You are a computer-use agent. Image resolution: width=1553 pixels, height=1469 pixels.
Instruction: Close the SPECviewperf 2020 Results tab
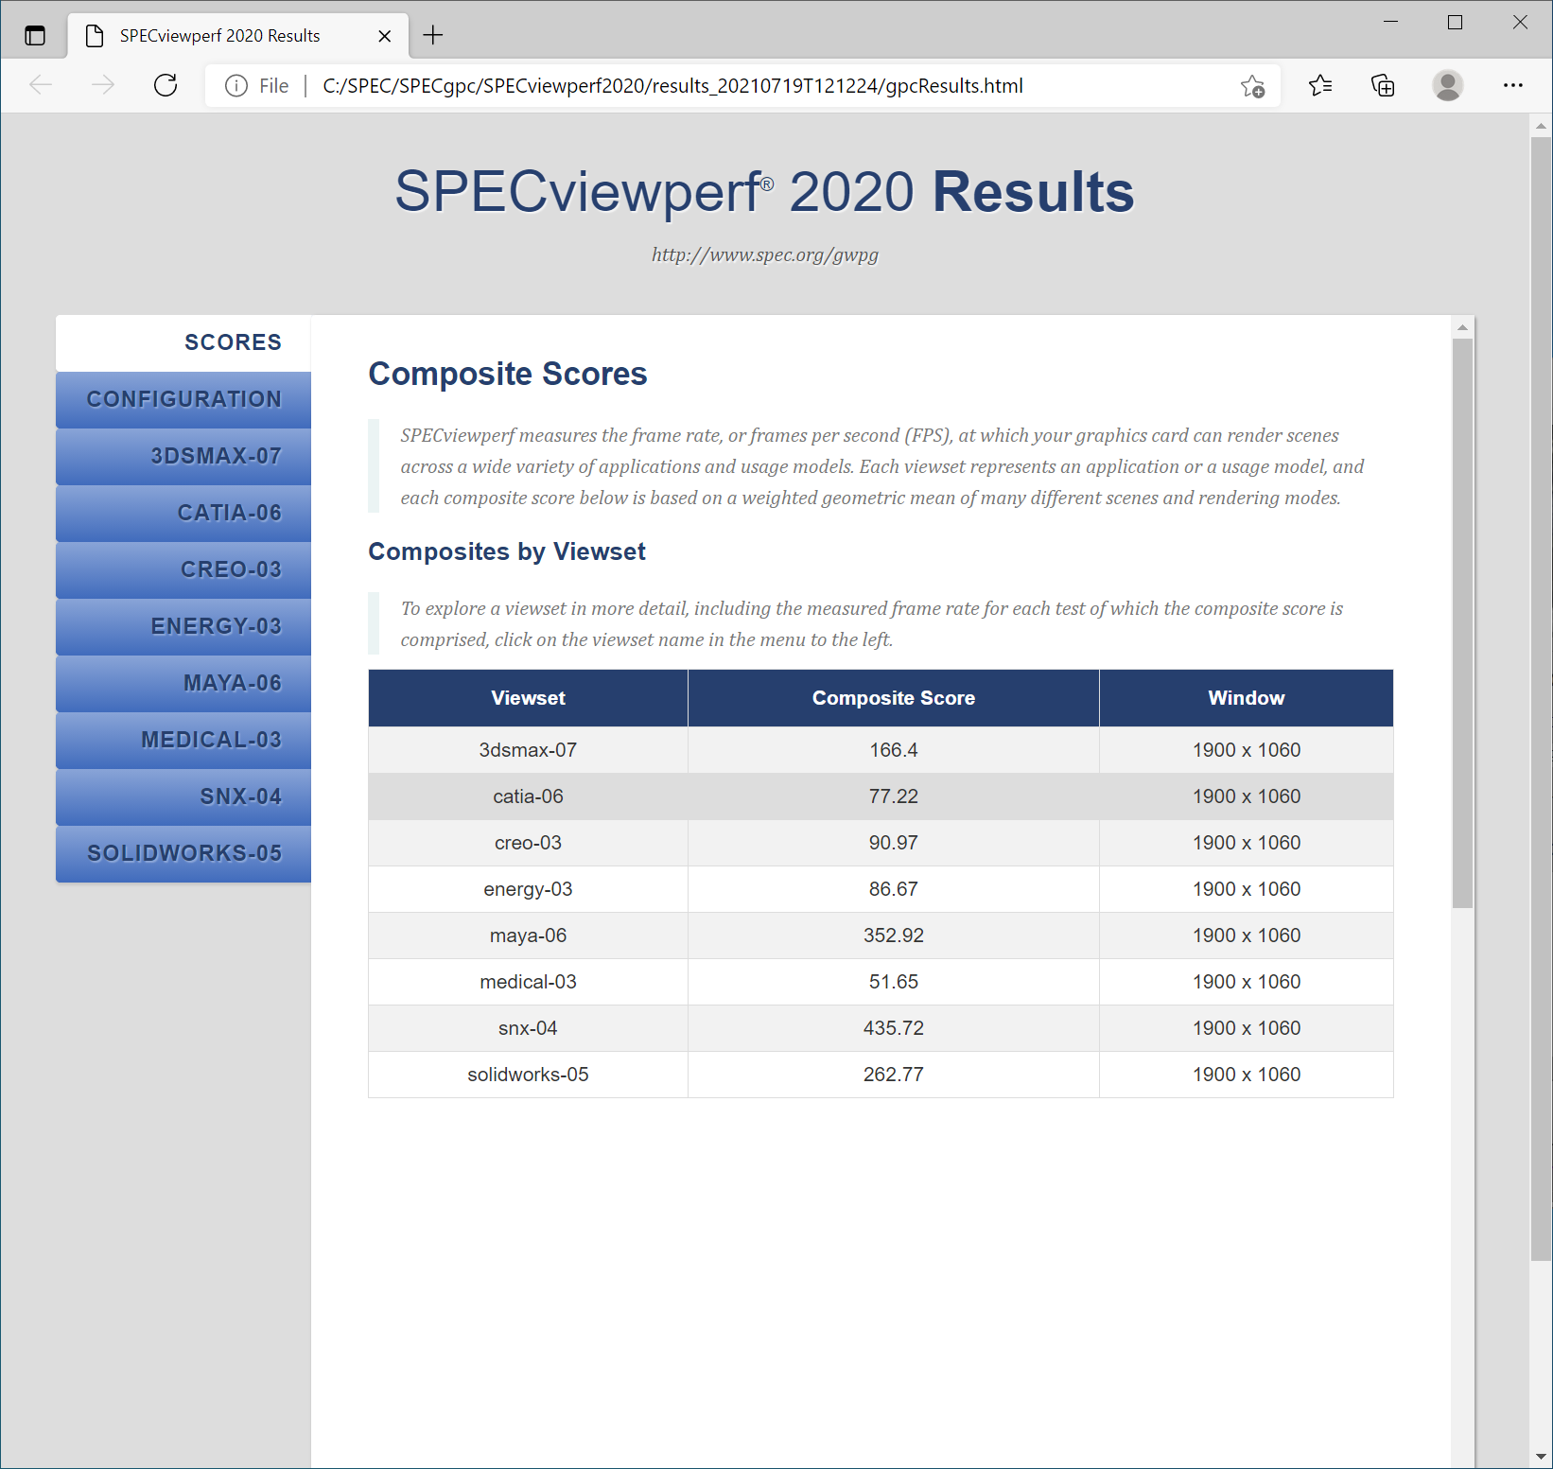tap(385, 36)
